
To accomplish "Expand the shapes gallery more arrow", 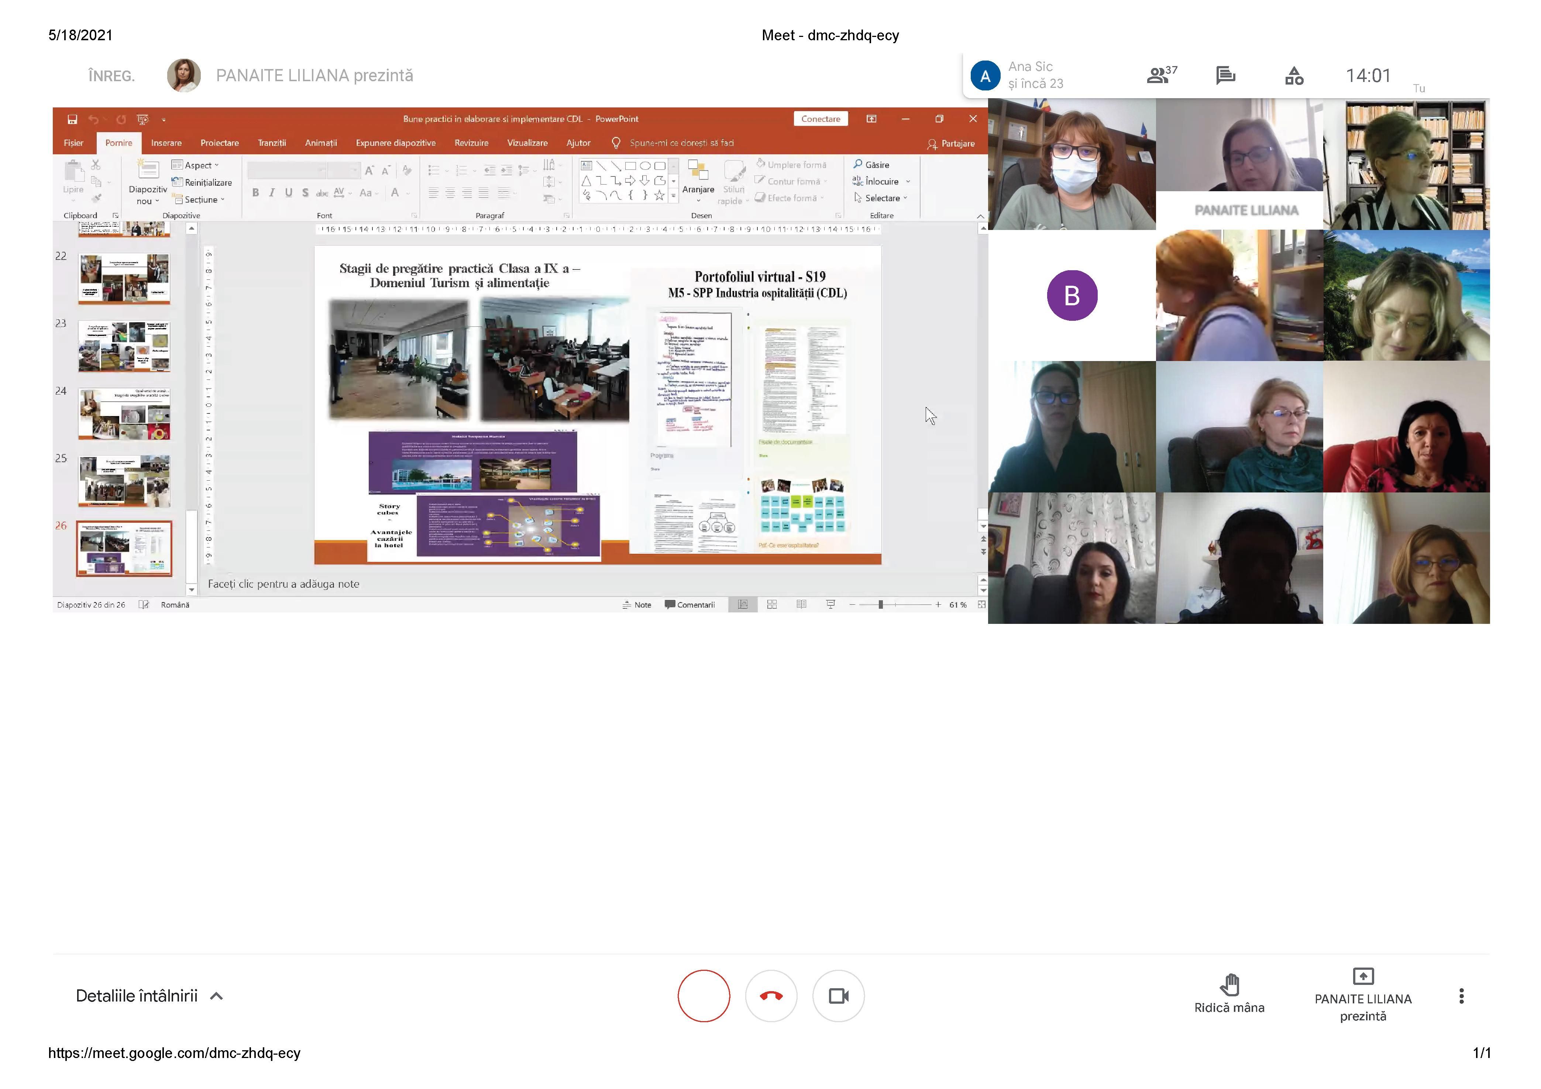I will [x=673, y=196].
